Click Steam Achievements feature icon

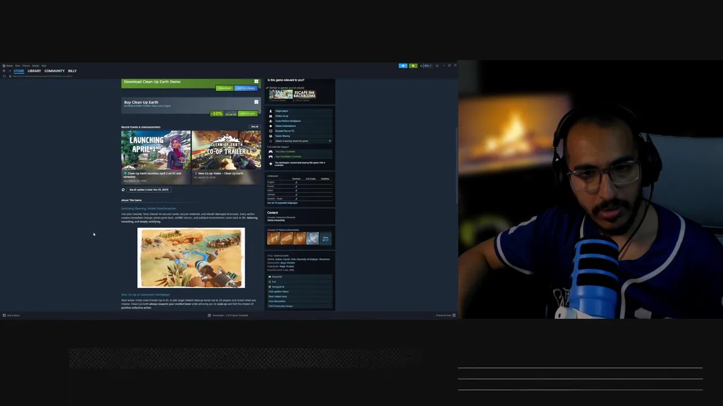pos(271,126)
